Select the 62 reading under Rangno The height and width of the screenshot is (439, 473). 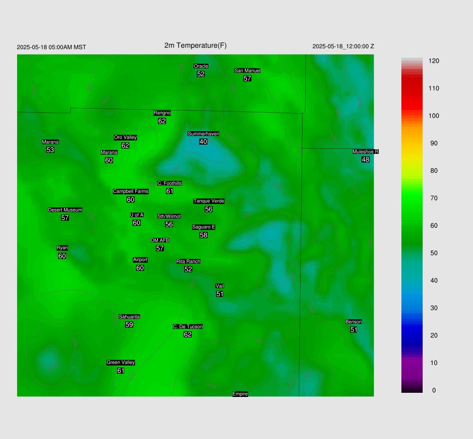[x=162, y=121]
